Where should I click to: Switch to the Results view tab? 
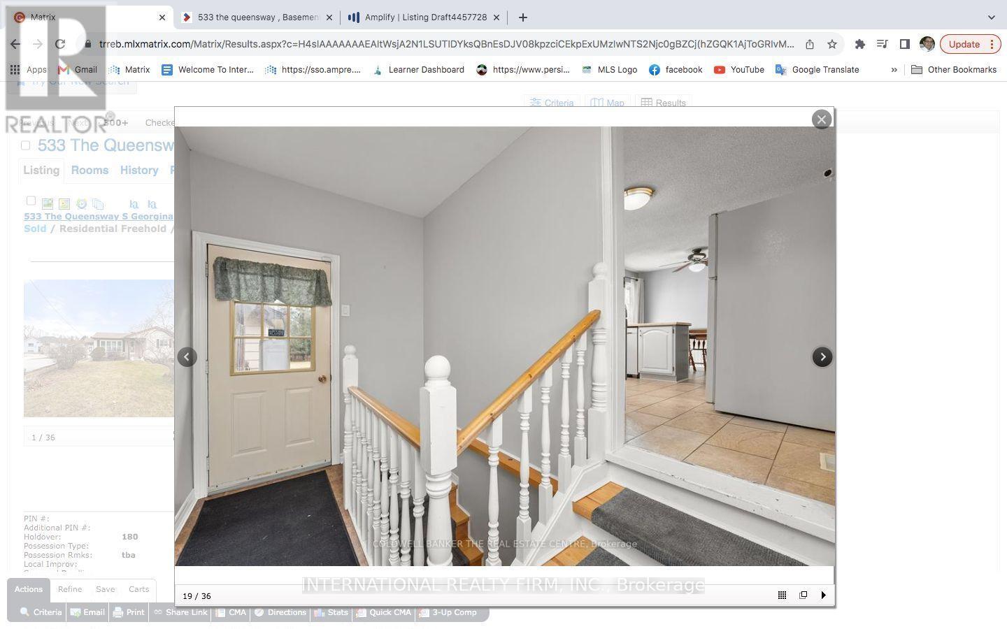664,103
